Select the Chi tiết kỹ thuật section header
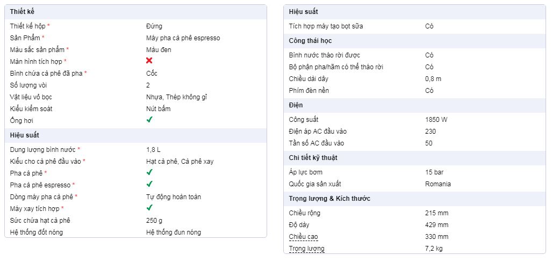The height and width of the screenshot is (262, 552). [x=414, y=158]
